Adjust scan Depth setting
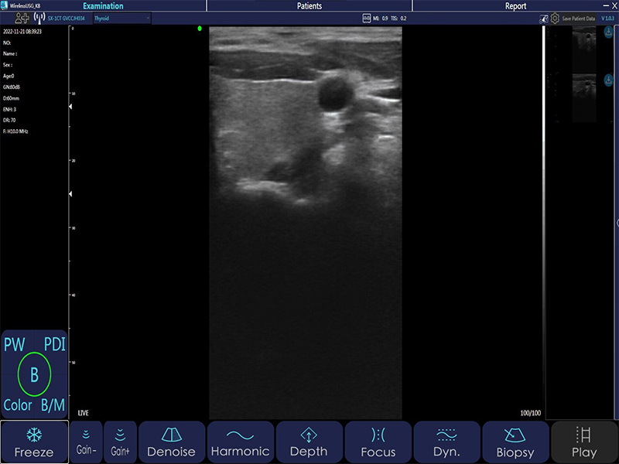 (x=309, y=442)
